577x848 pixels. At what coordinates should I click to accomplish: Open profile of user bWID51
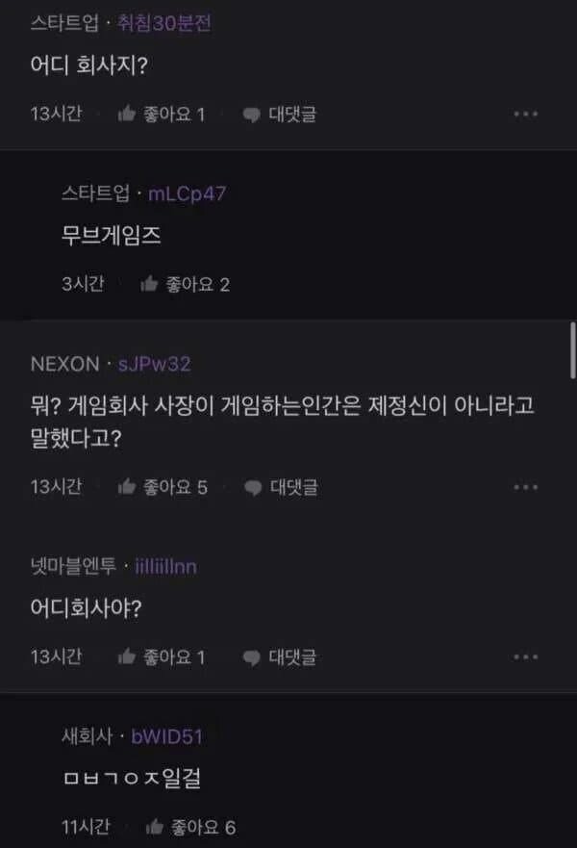167,736
